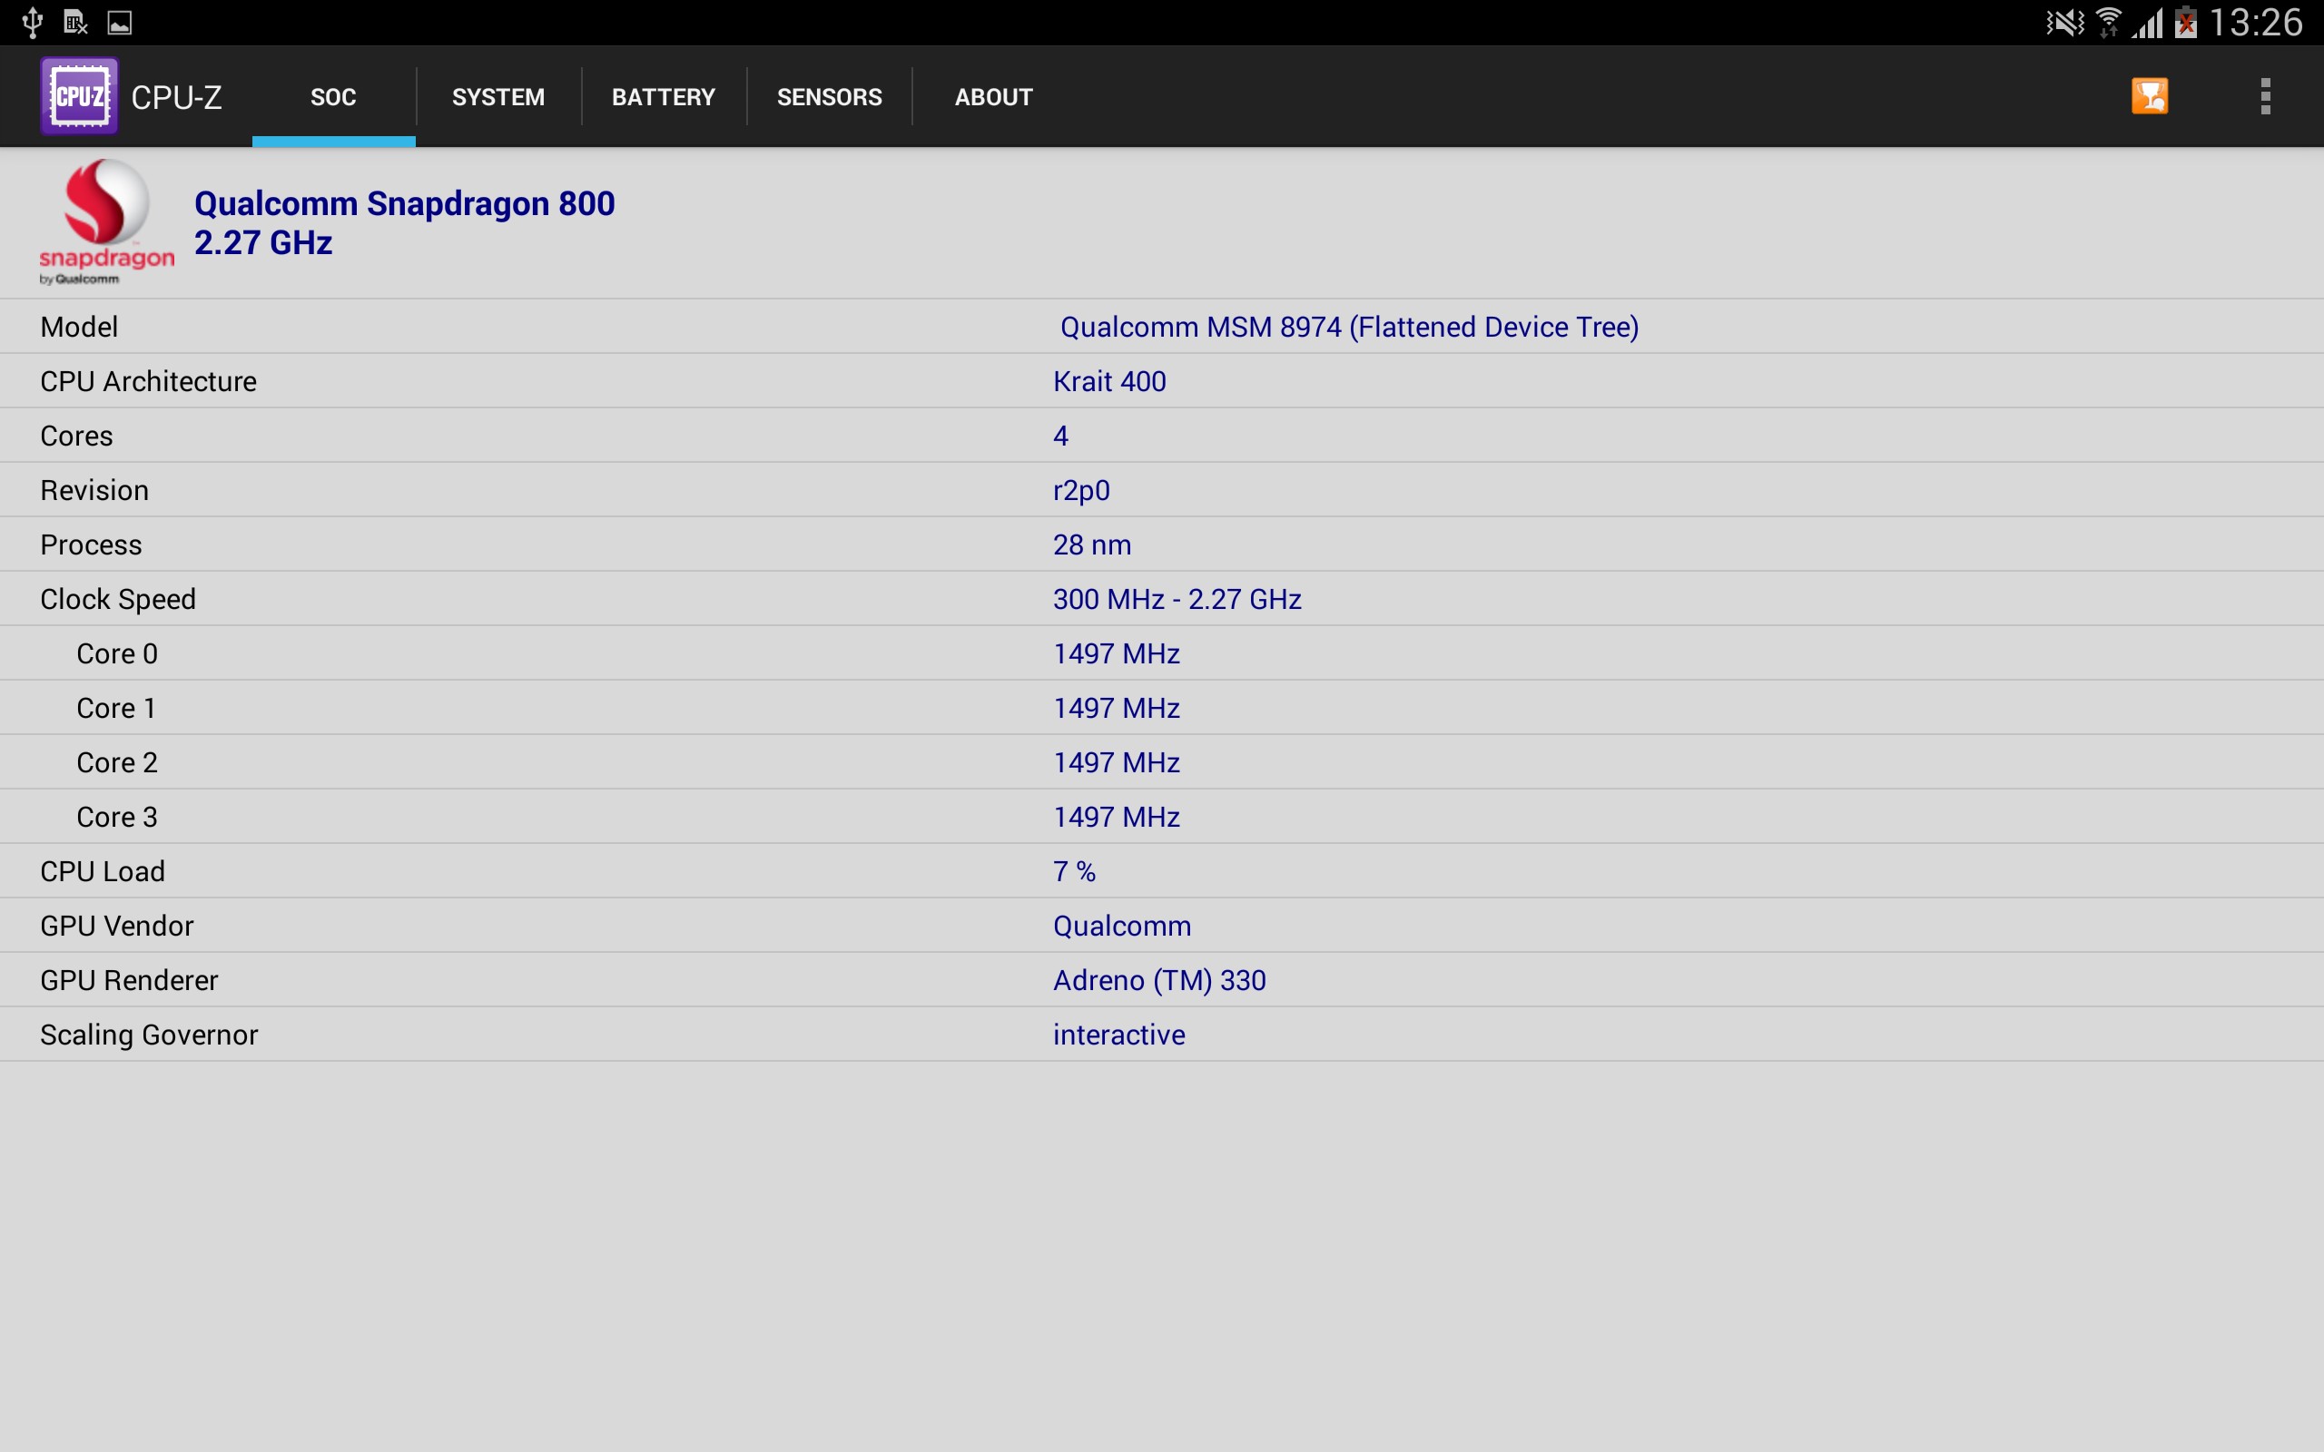Image resolution: width=2324 pixels, height=1452 pixels.
Task: Select the Adreno (TM) 330 value
Action: tap(1159, 980)
